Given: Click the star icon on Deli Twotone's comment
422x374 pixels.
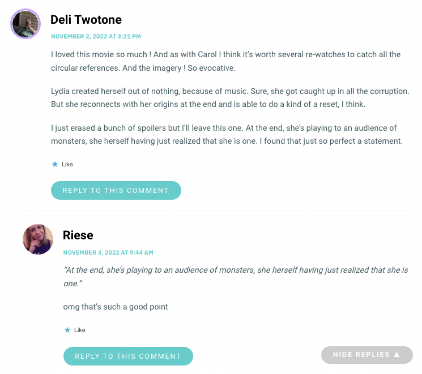Looking at the screenshot, I should click(55, 164).
